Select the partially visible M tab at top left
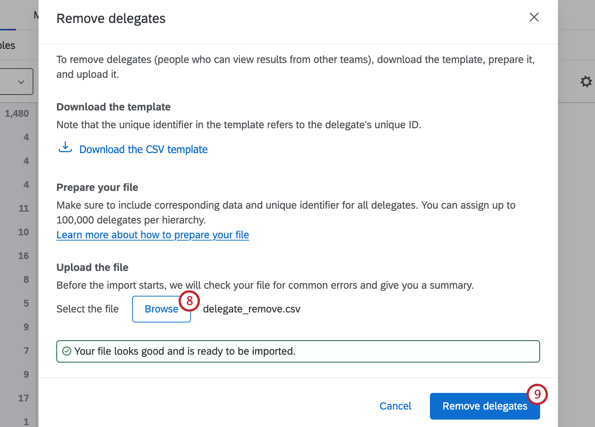595x427 pixels. (36, 15)
